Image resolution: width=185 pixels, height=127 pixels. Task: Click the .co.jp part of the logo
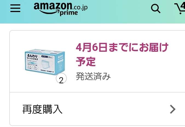pos(80,8)
